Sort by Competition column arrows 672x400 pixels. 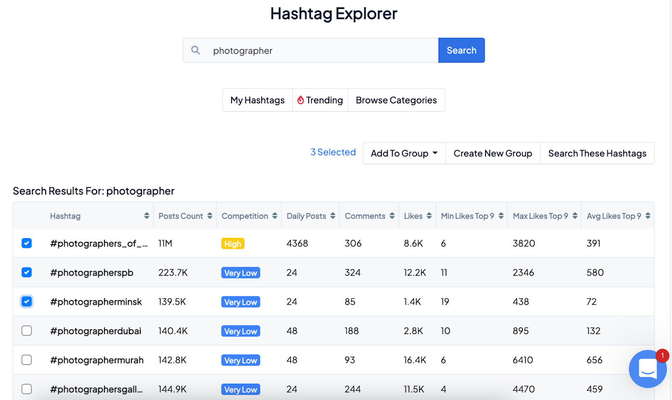pos(275,216)
